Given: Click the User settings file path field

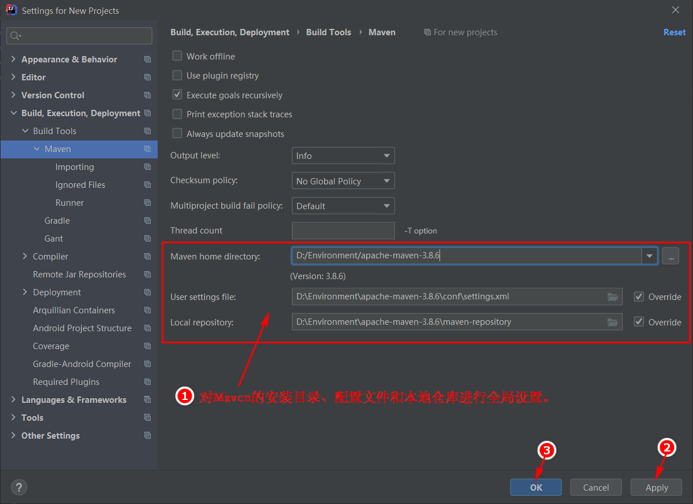Looking at the screenshot, I should pyautogui.click(x=457, y=297).
